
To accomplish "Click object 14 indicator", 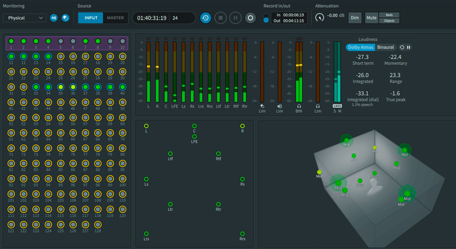I will pos(48,56).
